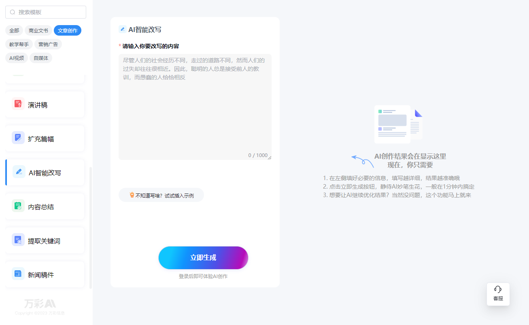
Task: Click the 扩充篇幅 document icon
Action: click(18, 138)
